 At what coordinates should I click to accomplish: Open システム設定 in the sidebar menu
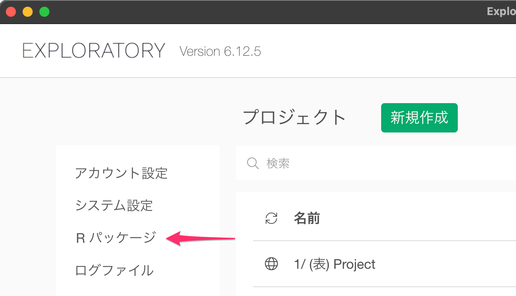point(114,205)
